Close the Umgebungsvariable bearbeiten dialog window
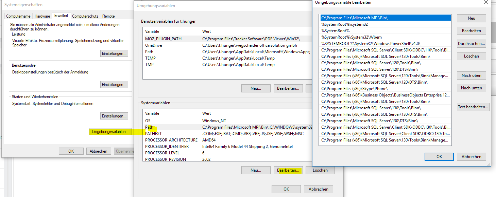Viewport: 496px width, 197px height. (486, 2)
